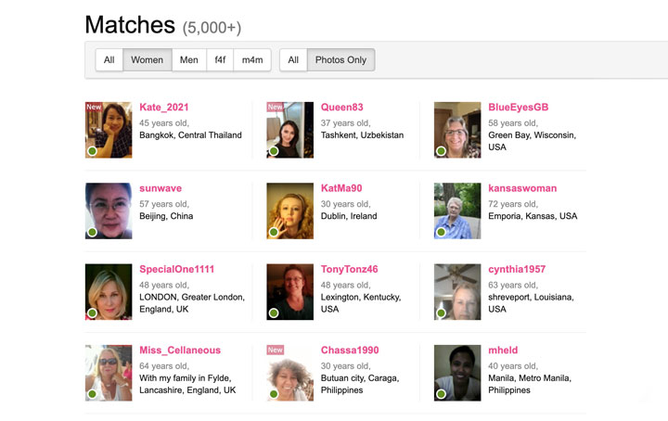
Task: Click the 'Matches' heading
Action: (130, 25)
